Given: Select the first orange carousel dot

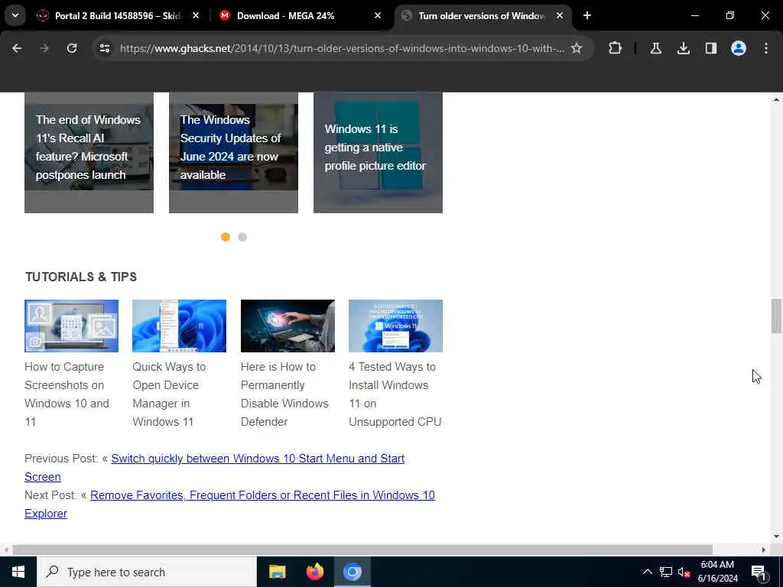Looking at the screenshot, I should point(226,237).
